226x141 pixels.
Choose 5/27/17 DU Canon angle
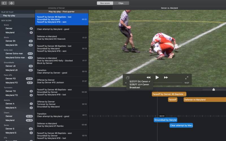[140, 81]
